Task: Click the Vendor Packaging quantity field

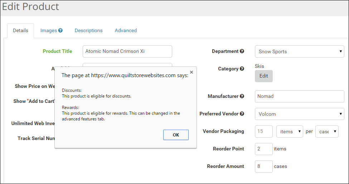Action: click(264, 131)
